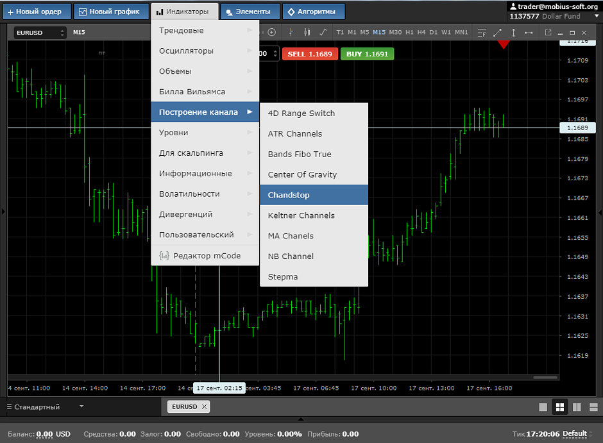This screenshot has height=443, width=603.
Task: Expand the Осцилляторы submenu
Action: [x=205, y=51]
